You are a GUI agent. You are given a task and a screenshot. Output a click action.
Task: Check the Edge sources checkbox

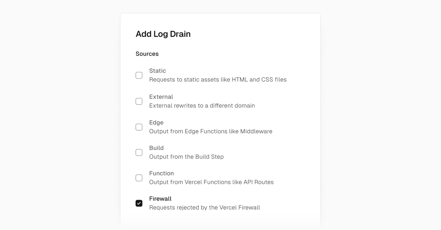139,127
